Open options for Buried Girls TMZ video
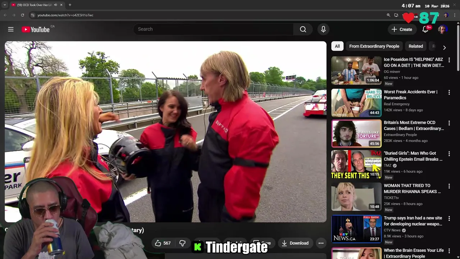 click(449, 154)
